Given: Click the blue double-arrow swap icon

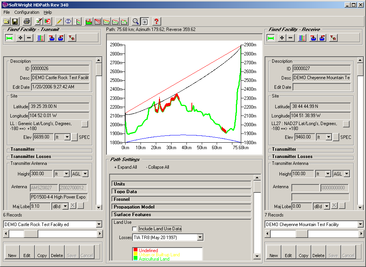Looking at the screenshot, I should pos(68,21).
